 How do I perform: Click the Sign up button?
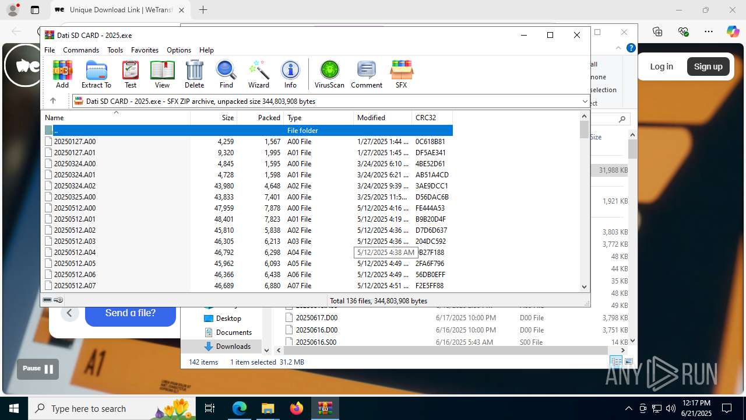tap(708, 66)
